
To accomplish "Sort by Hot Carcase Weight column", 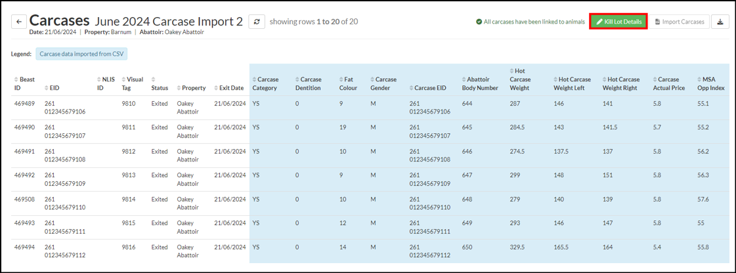I will tap(519, 79).
